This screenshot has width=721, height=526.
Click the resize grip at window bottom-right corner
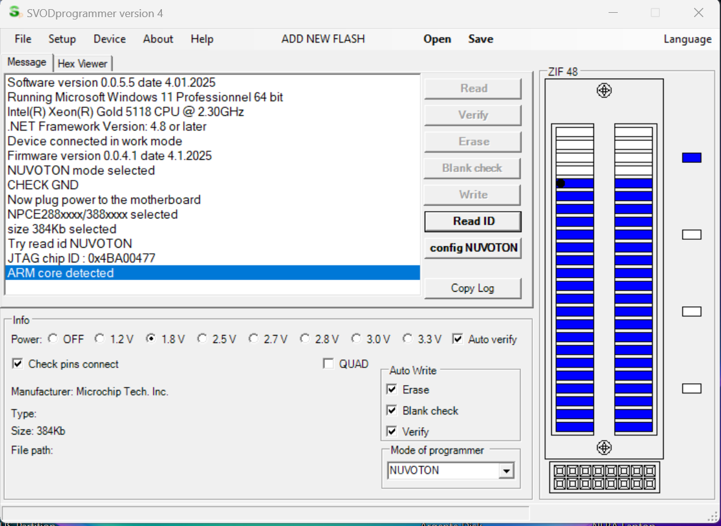pyautogui.click(x=712, y=516)
